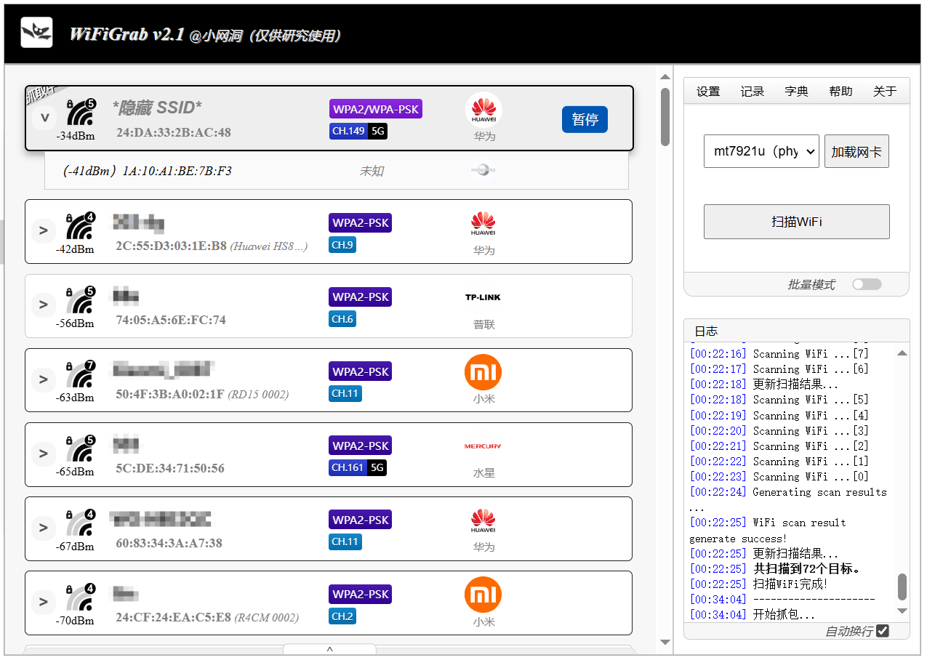The image size is (927, 660).
Task: Click the CH.2 channel badge
Action: [x=342, y=616]
